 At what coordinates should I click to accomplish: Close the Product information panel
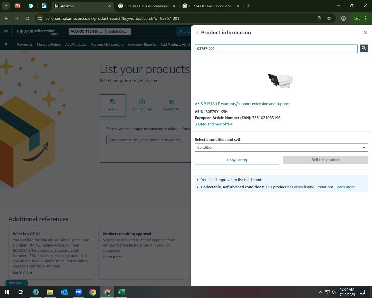pyautogui.click(x=365, y=32)
